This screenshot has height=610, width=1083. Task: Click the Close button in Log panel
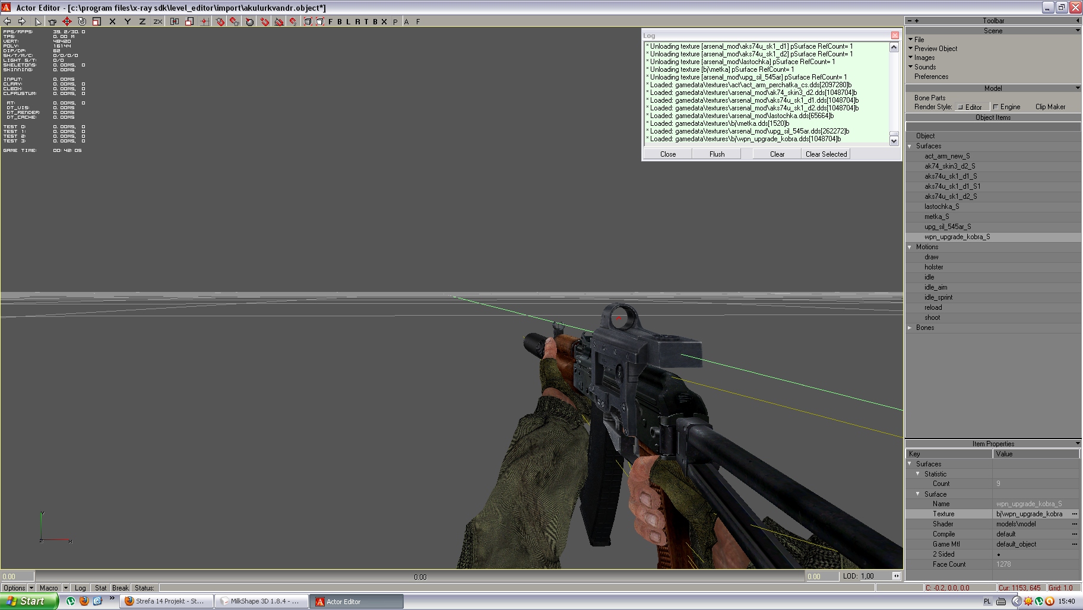point(668,154)
